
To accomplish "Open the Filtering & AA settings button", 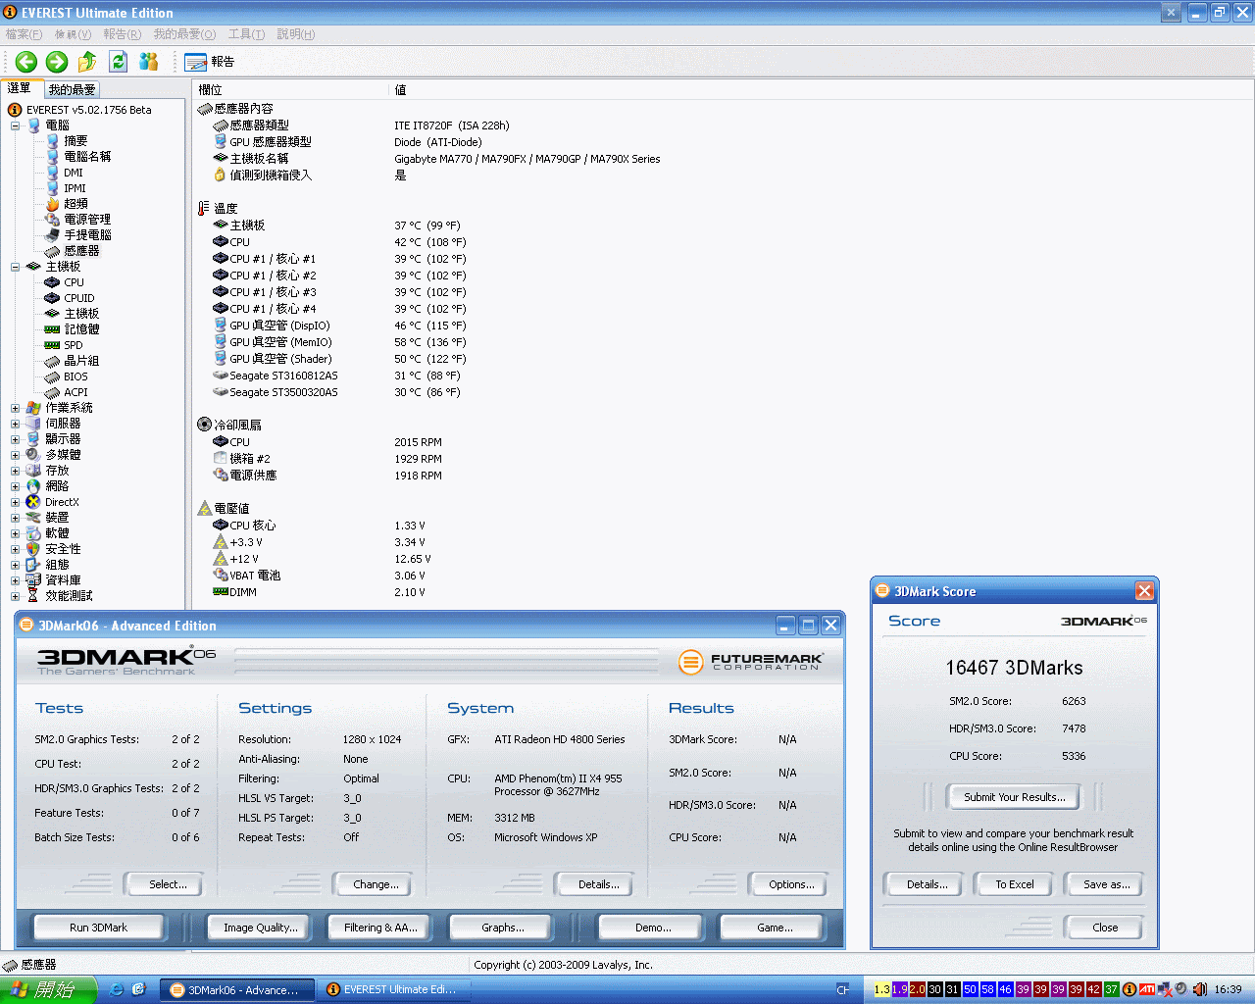I will coord(380,928).
